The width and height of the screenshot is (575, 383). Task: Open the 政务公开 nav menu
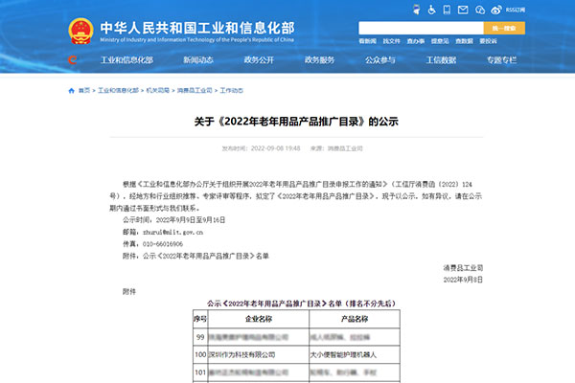point(259,60)
